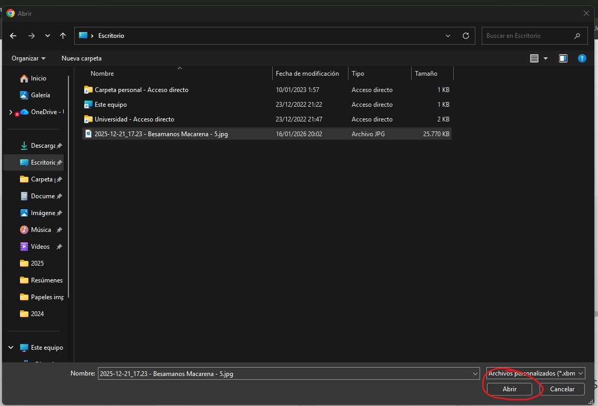Click the Abrir button
Viewport: 598px width, 406px height.
510,389
